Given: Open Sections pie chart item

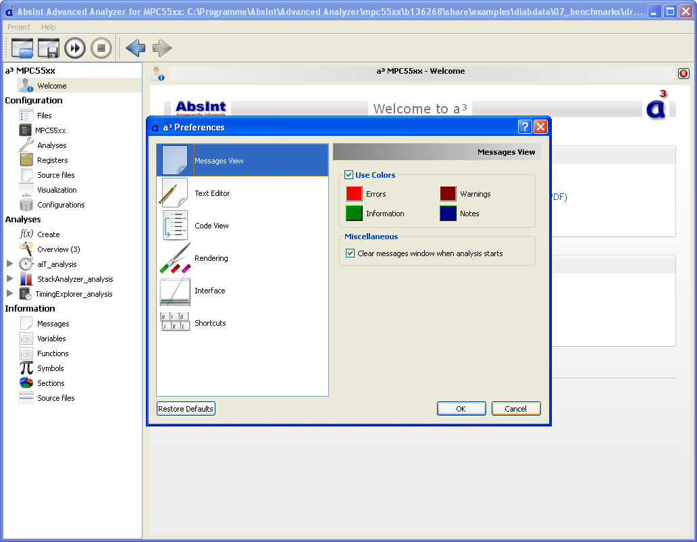Looking at the screenshot, I should click(x=51, y=383).
